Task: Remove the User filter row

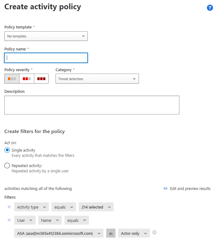Action: point(9,220)
